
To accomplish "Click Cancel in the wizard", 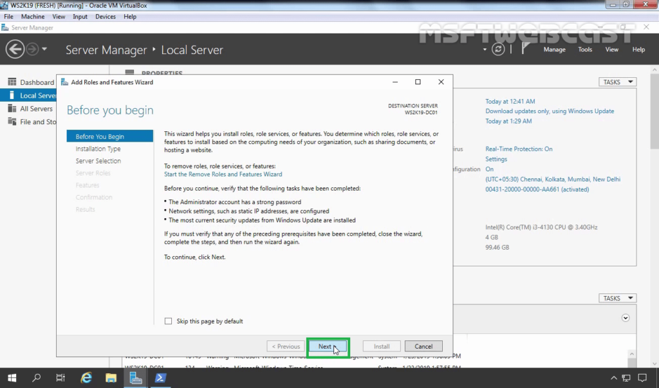I will point(423,346).
